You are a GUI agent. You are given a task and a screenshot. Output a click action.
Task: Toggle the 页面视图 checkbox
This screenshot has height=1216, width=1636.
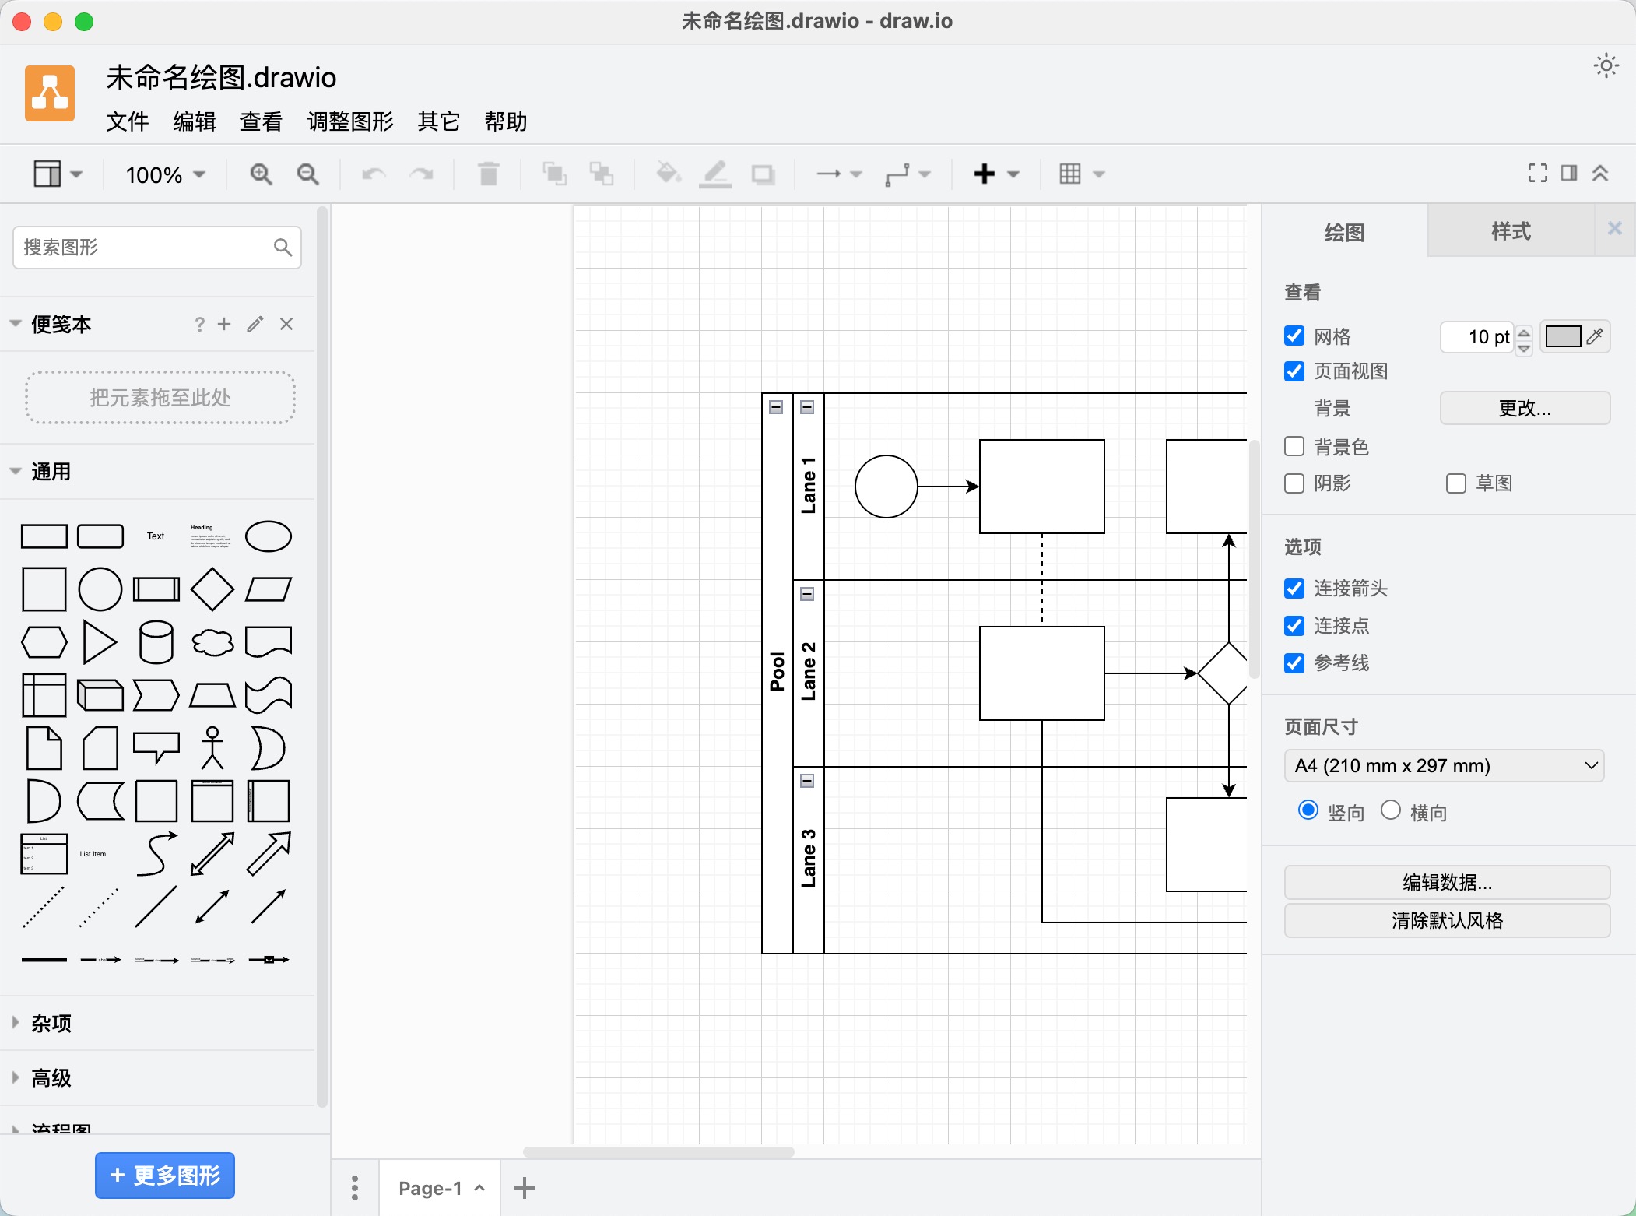click(1294, 371)
